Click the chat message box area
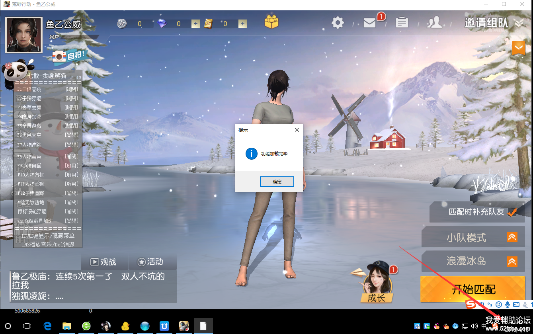Viewport: 533px width, 334px height. point(94,287)
